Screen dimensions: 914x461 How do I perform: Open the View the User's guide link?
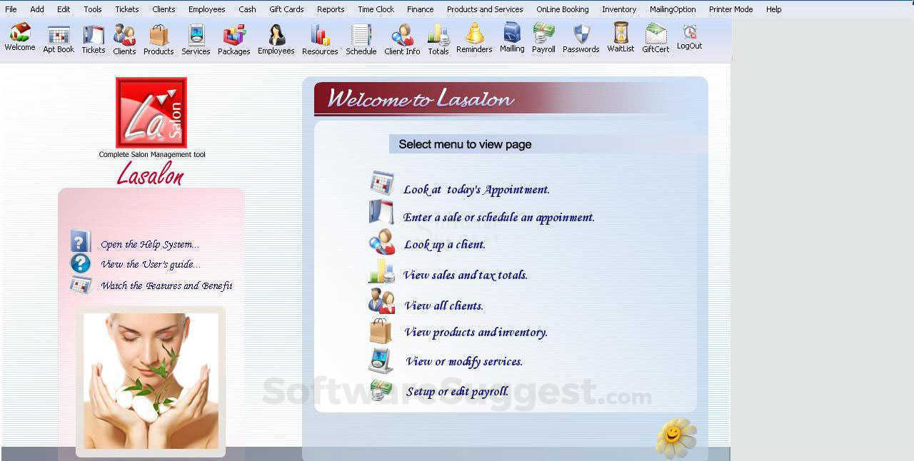point(151,263)
